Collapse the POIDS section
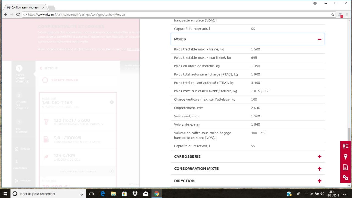The width and height of the screenshot is (352, 198). 319,39
